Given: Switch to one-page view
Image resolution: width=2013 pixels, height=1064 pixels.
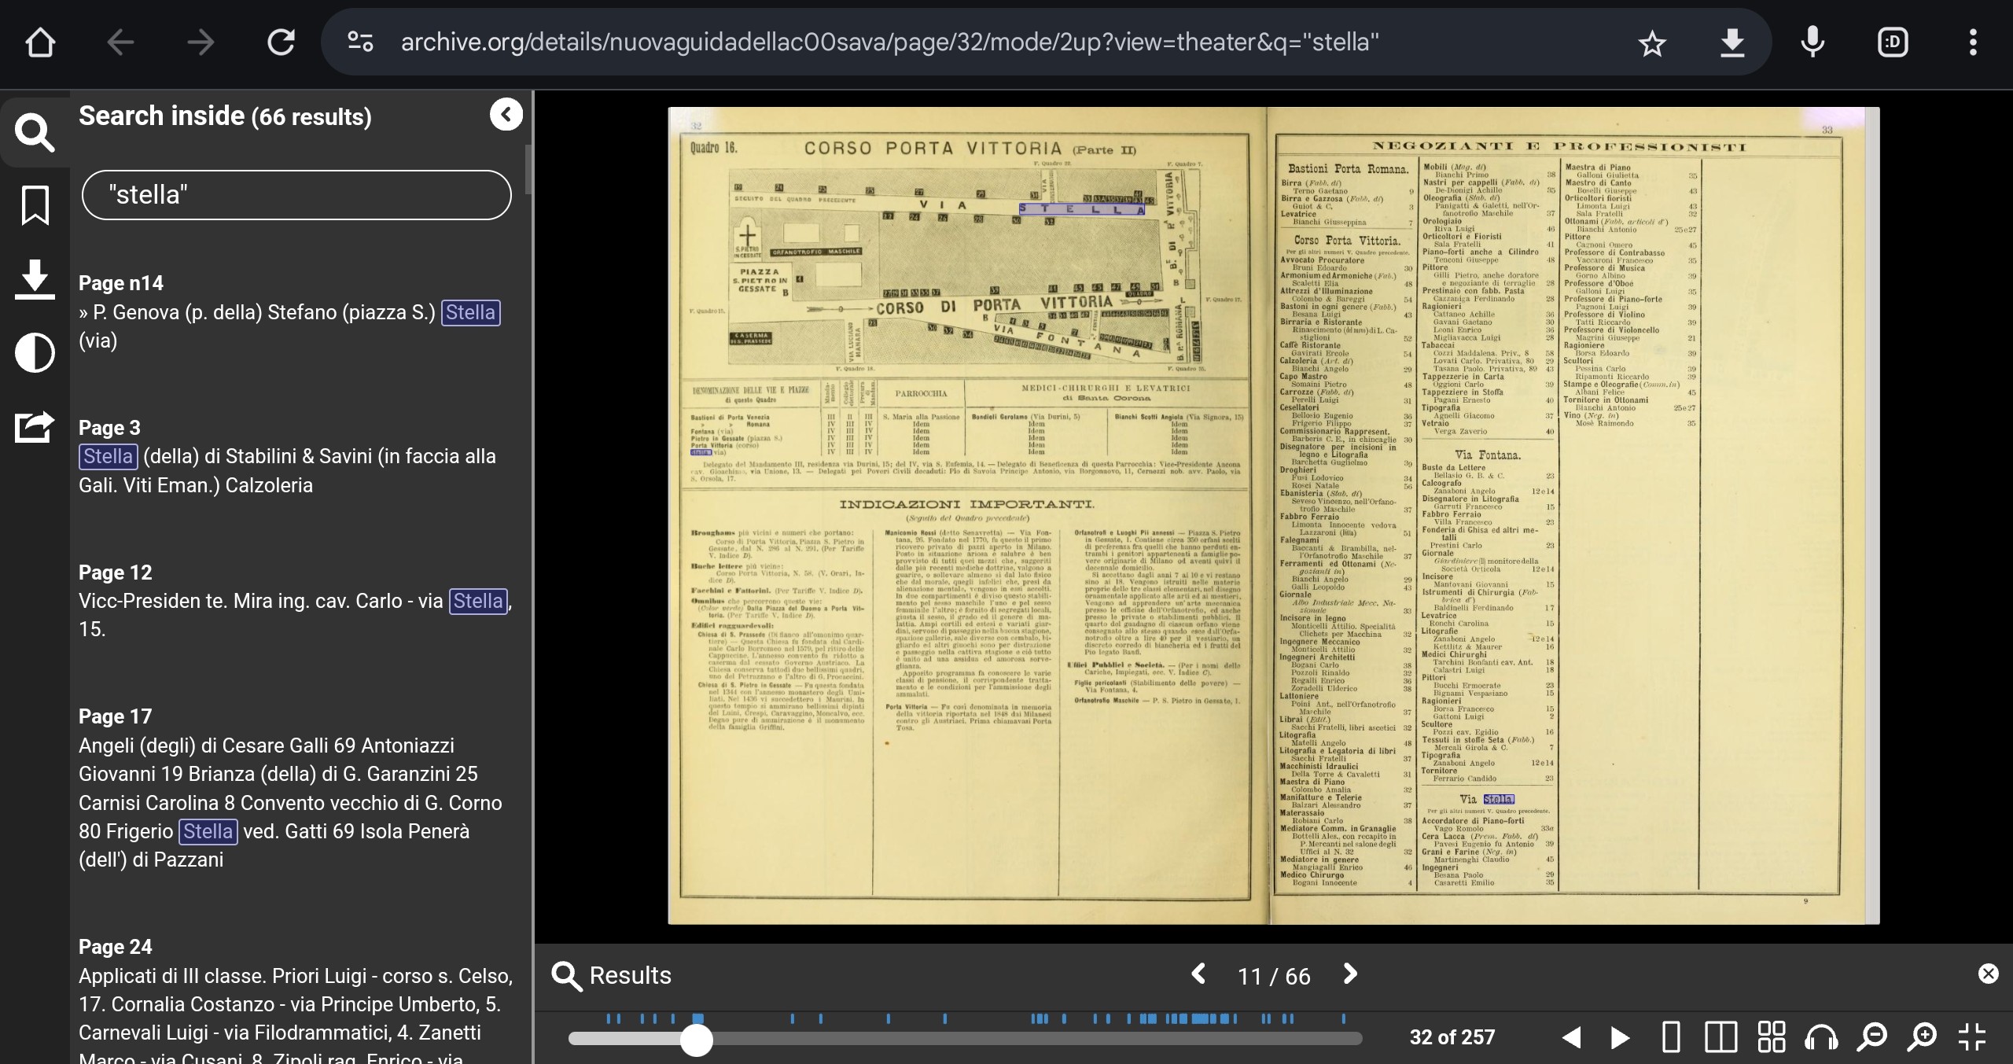Looking at the screenshot, I should click(x=1672, y=1037).
